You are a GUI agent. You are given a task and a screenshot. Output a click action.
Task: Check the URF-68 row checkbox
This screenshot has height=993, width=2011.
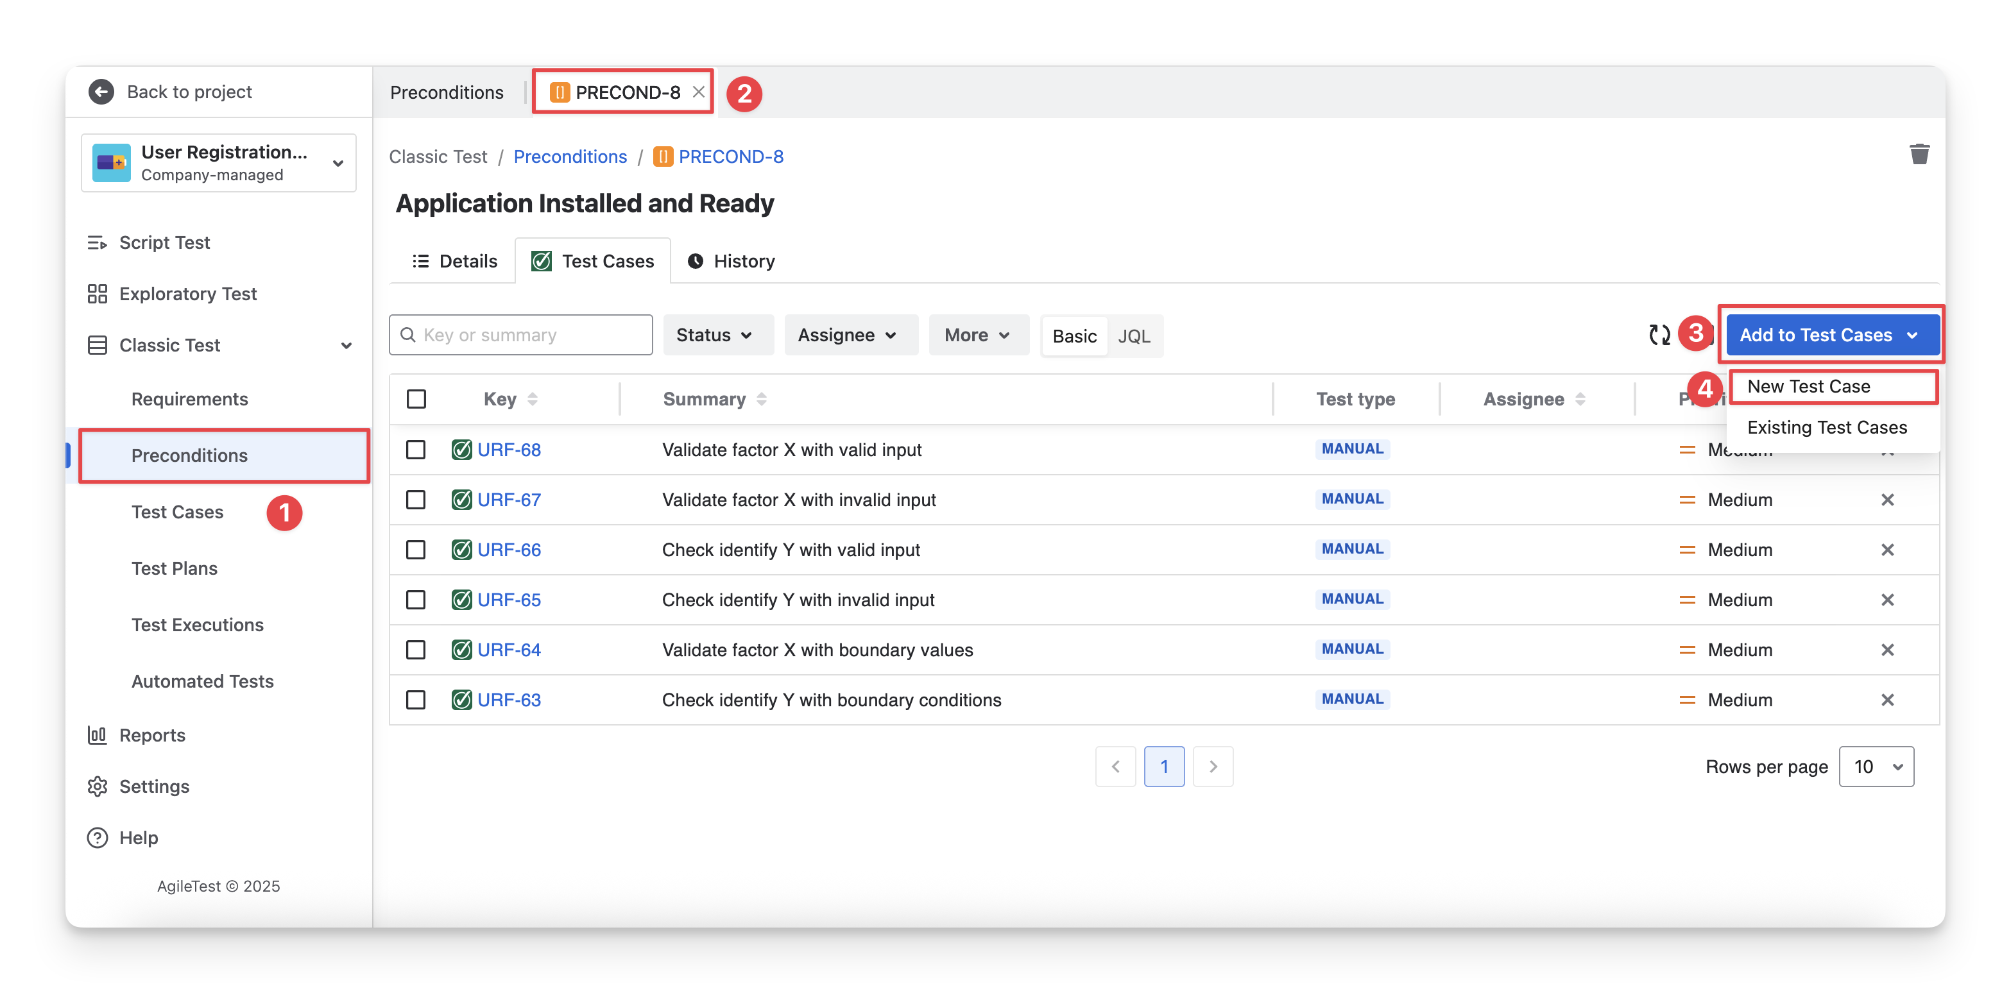click(x=415, y=450)
